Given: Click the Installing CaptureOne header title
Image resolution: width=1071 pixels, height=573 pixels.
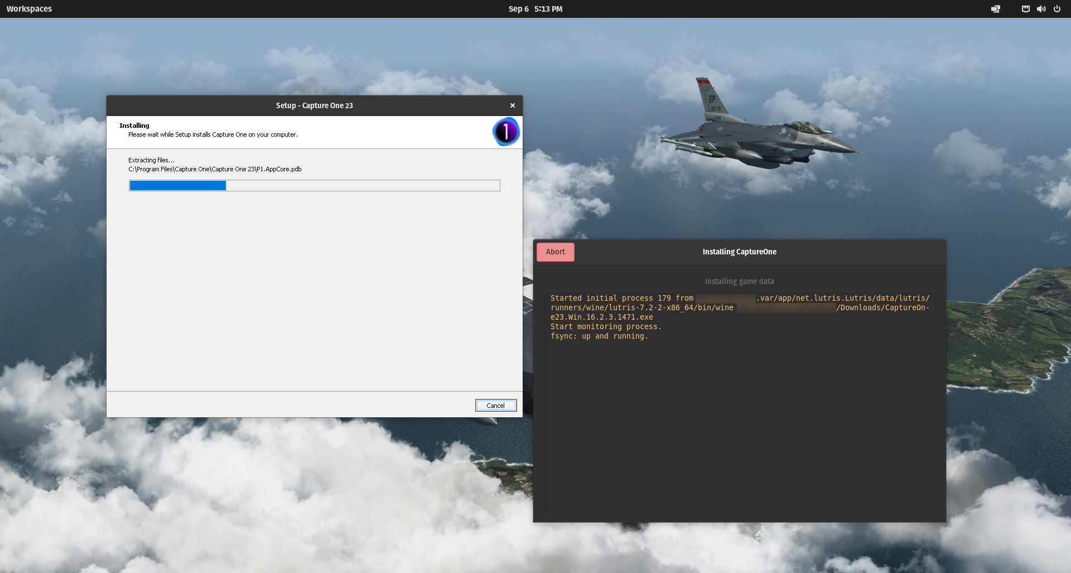Looking at the screenshot, I should (739, 252).
